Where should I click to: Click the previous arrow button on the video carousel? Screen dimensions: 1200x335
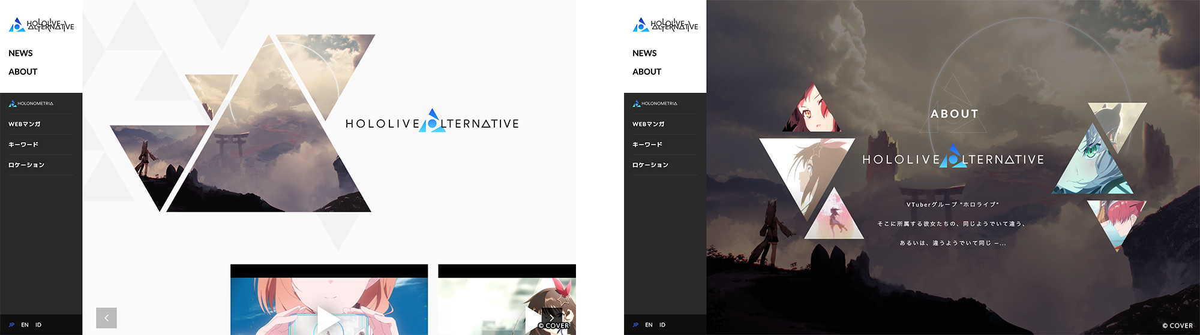[x=106, y=318]
